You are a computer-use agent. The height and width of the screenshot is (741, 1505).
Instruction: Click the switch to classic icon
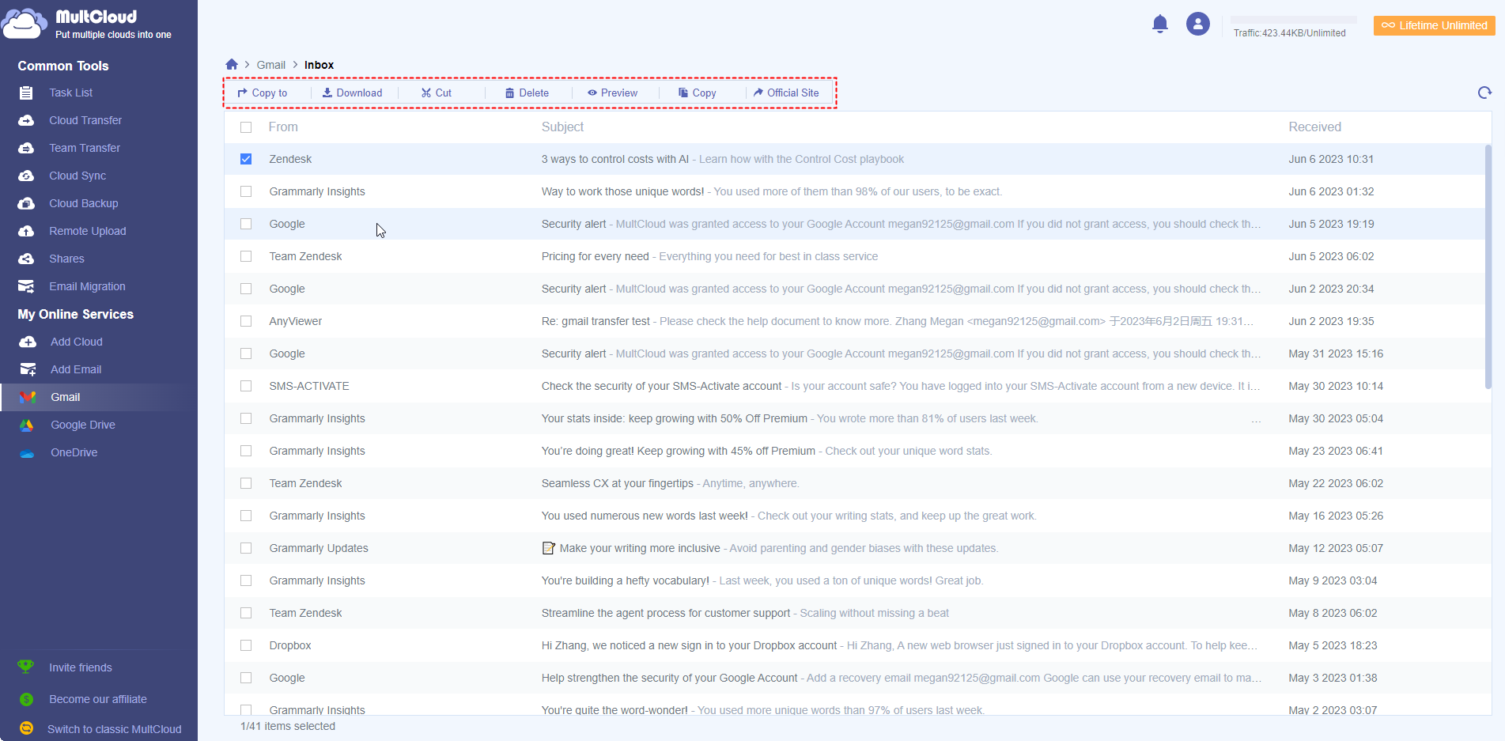(26, 728)
